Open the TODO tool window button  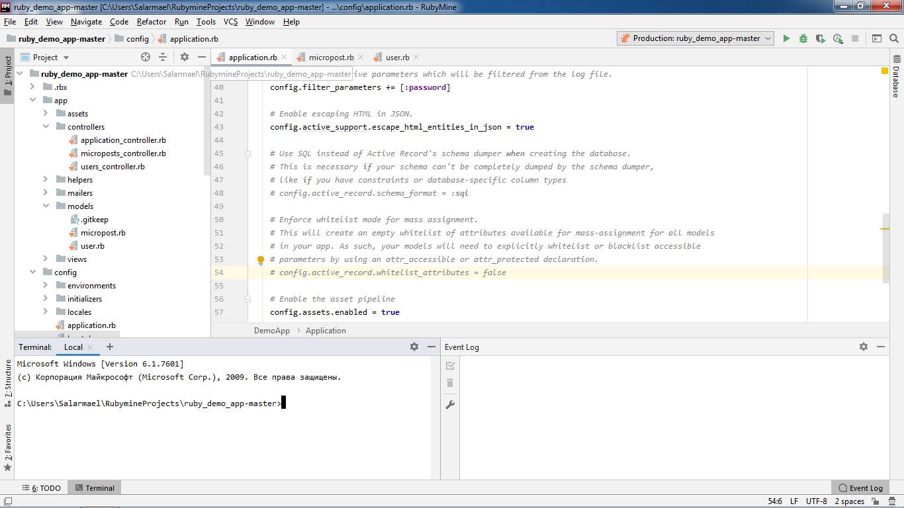41,488
